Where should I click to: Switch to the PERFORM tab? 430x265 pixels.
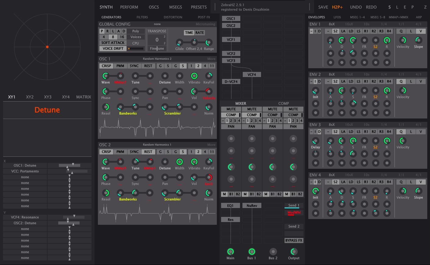pyautogui.click(x=129, y=7)
